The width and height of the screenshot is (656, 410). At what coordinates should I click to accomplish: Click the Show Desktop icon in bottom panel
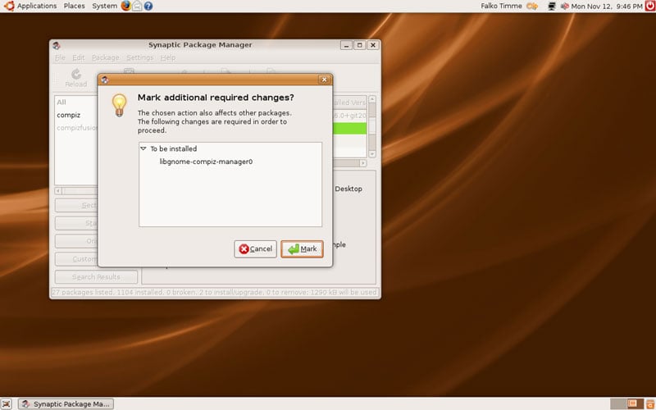coord(7,403)
